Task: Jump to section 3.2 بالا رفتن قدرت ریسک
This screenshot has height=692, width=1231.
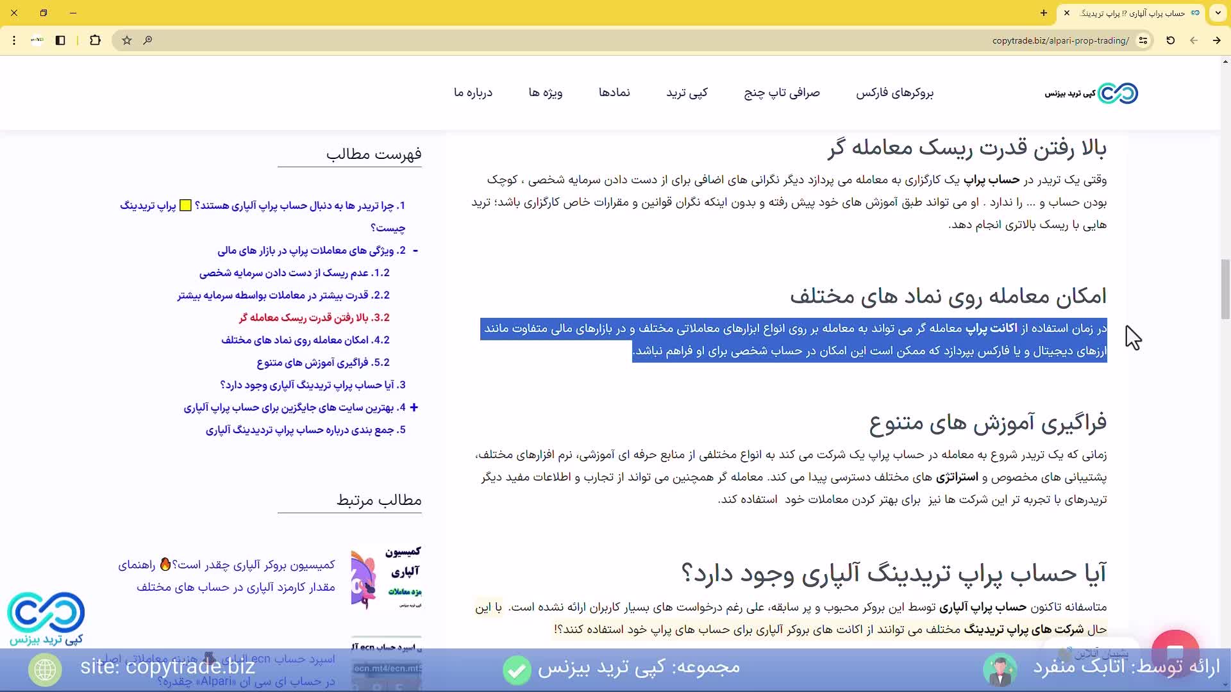Action: point(314,318)
